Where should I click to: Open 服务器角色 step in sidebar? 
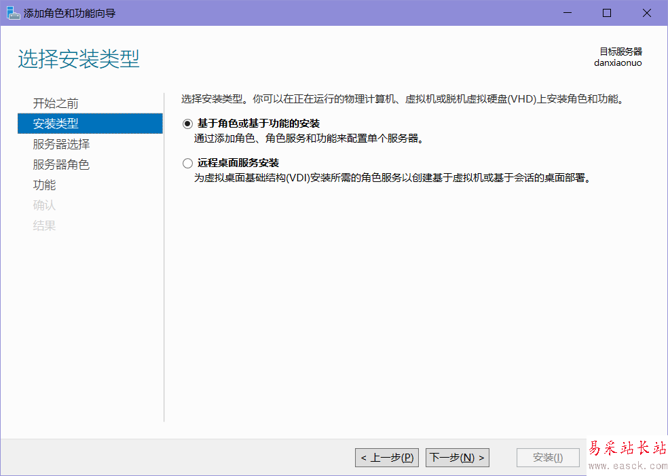(61, 164)
